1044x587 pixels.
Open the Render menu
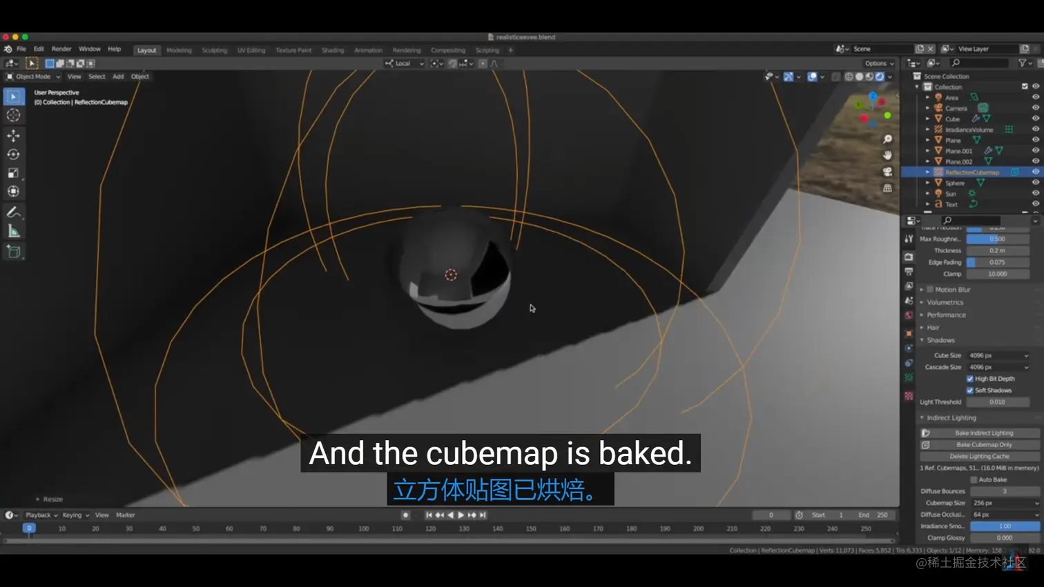(61, 48)
